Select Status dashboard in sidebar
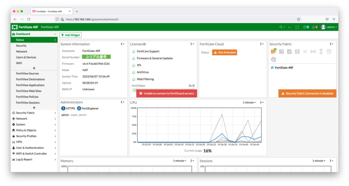Screen dimensions: 349x186 tap(34, 40)
